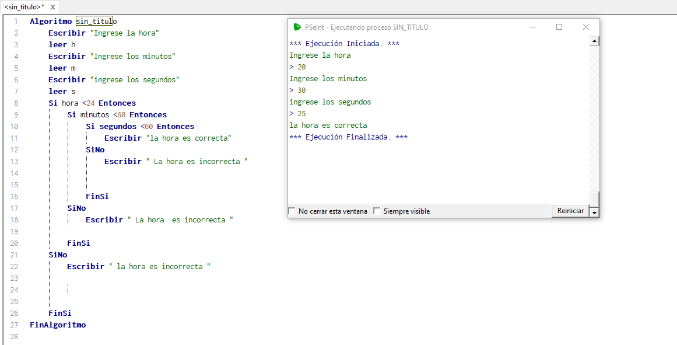Close the sin_titulo editor tab
The height and width of the screenshot is (345, 677).
pyautogui.click(x=52, y=7)
